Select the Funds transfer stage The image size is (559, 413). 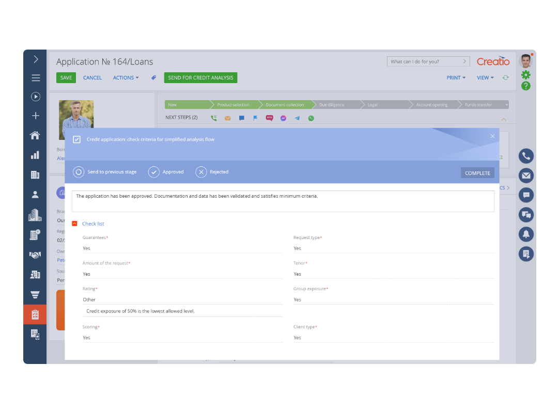(482, 105)
